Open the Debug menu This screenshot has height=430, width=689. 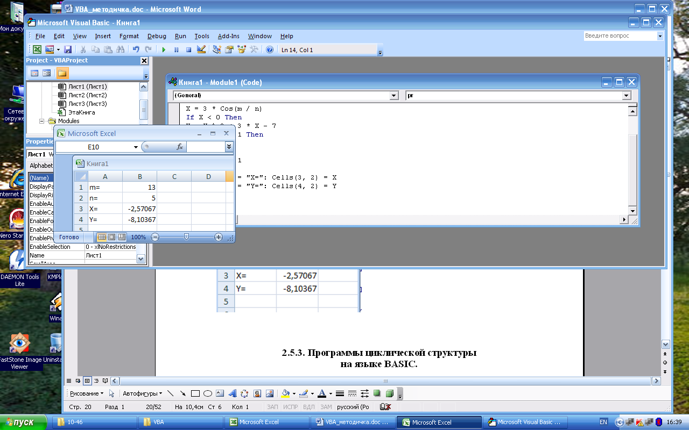point(157,36)
